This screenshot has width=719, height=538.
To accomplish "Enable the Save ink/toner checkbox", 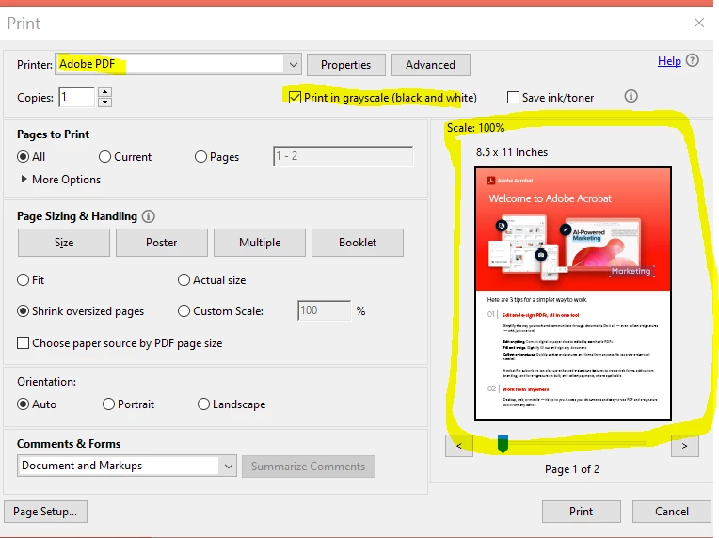I will pos(513,98).
